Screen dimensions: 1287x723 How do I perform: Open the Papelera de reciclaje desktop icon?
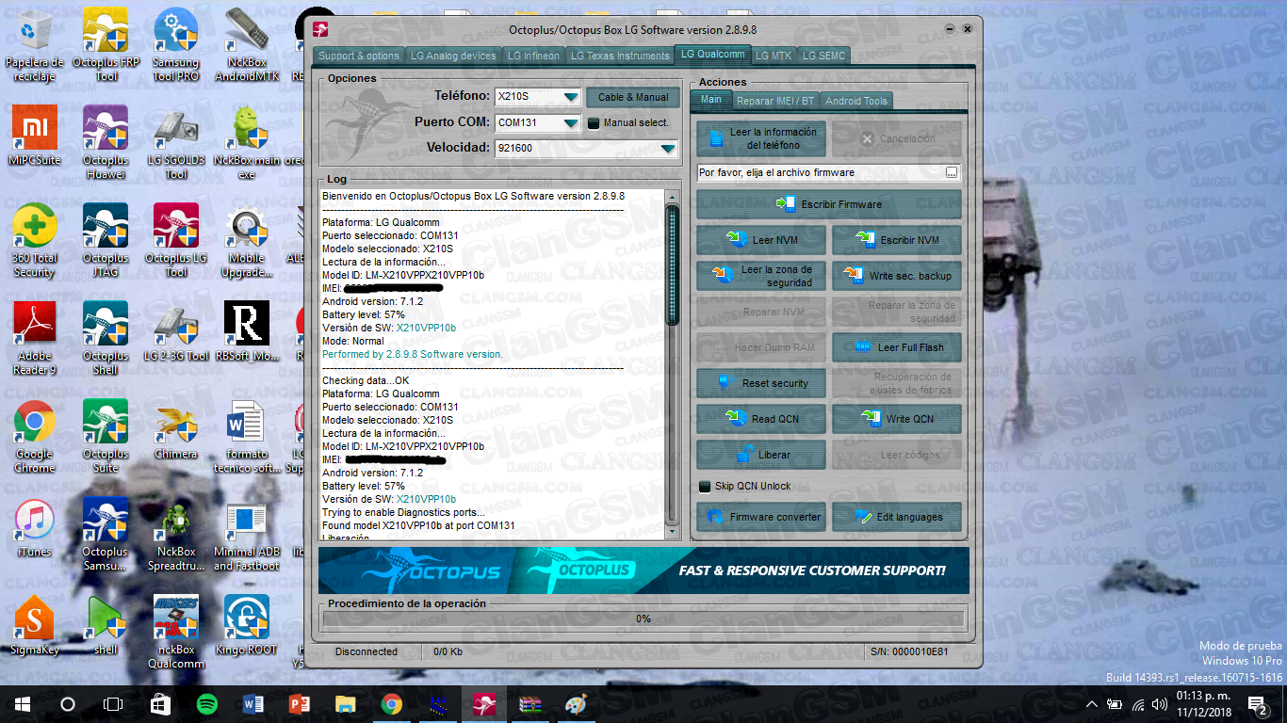(x=34, y=44)
